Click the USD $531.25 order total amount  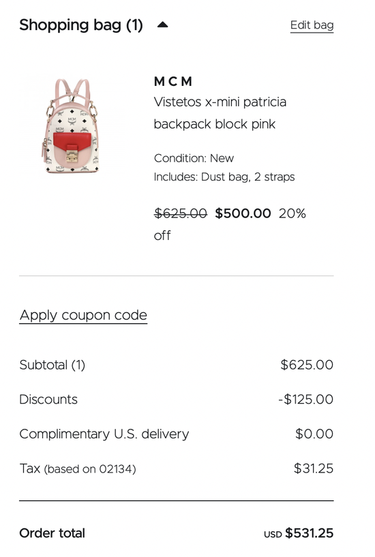click(x=299, y=533)
